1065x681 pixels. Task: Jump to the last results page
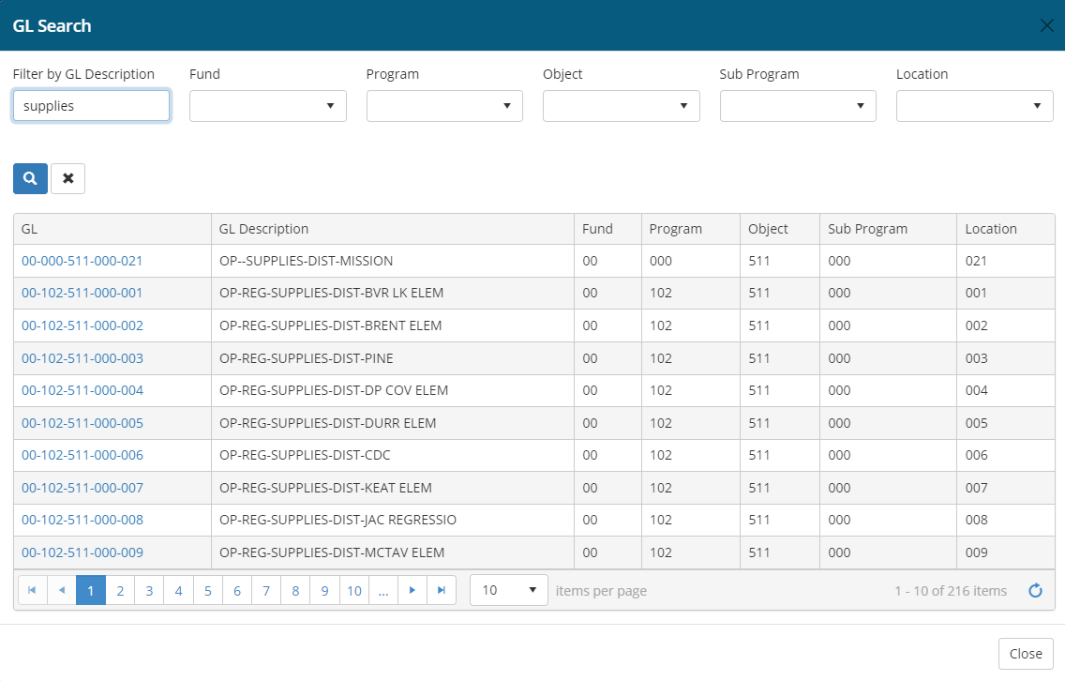[x=442, y=590]
